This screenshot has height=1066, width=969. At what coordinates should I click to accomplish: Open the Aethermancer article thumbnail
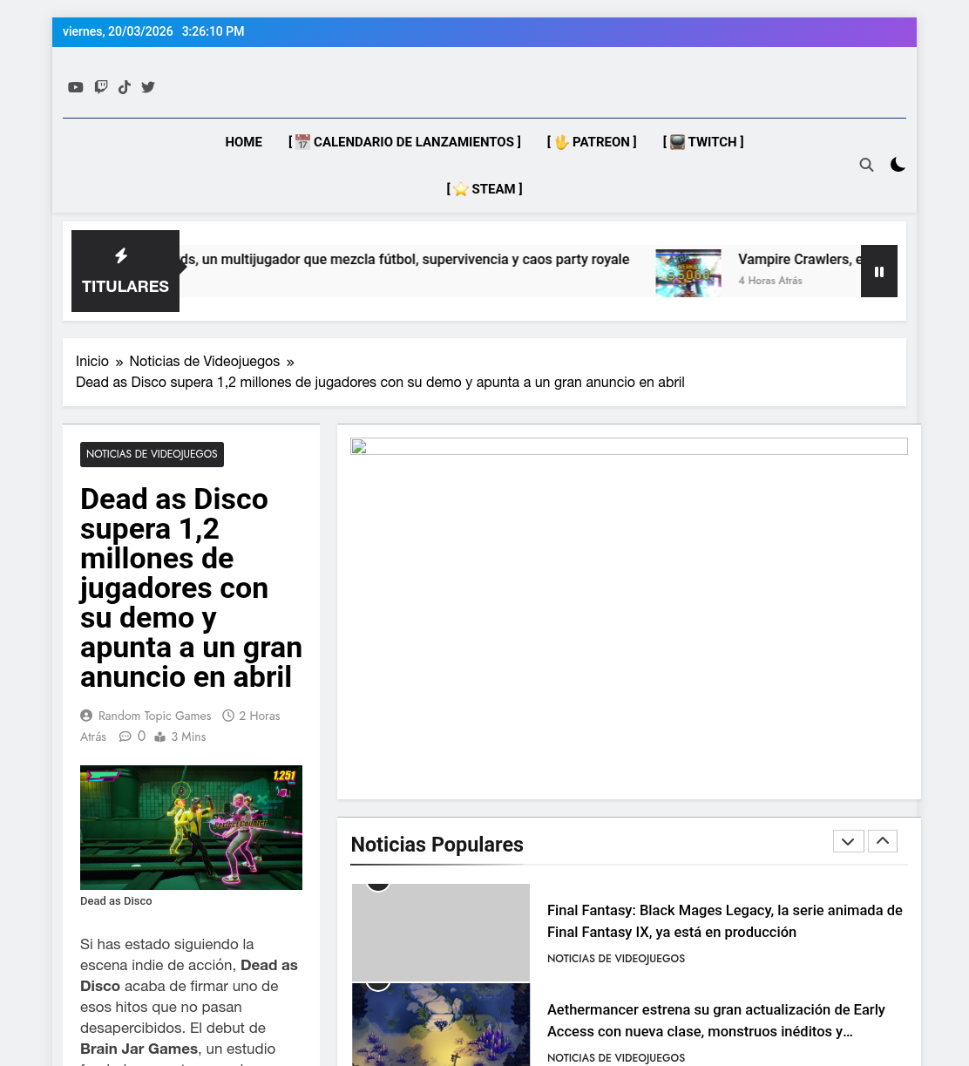[x=441, y=1025]
